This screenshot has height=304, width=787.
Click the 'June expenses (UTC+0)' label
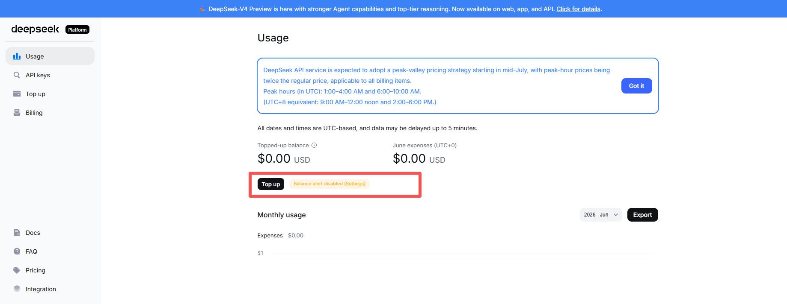click(x=425, y=145)
